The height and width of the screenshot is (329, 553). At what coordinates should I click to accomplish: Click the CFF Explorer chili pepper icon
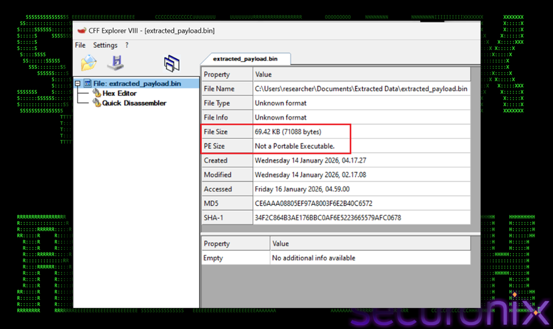coord(82,31)
